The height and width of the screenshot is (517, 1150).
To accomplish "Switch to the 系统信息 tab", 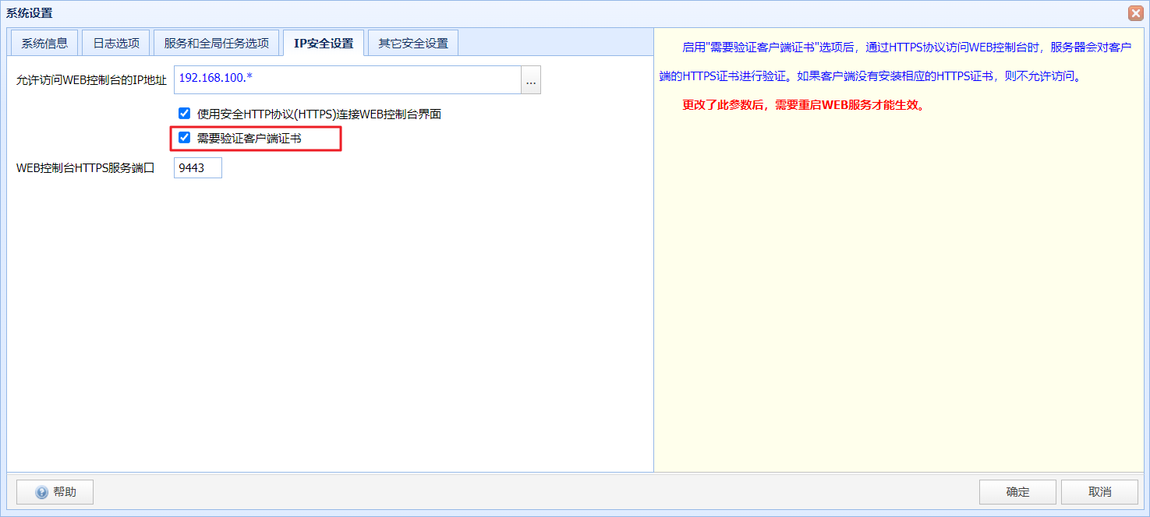I will (44, 44).
